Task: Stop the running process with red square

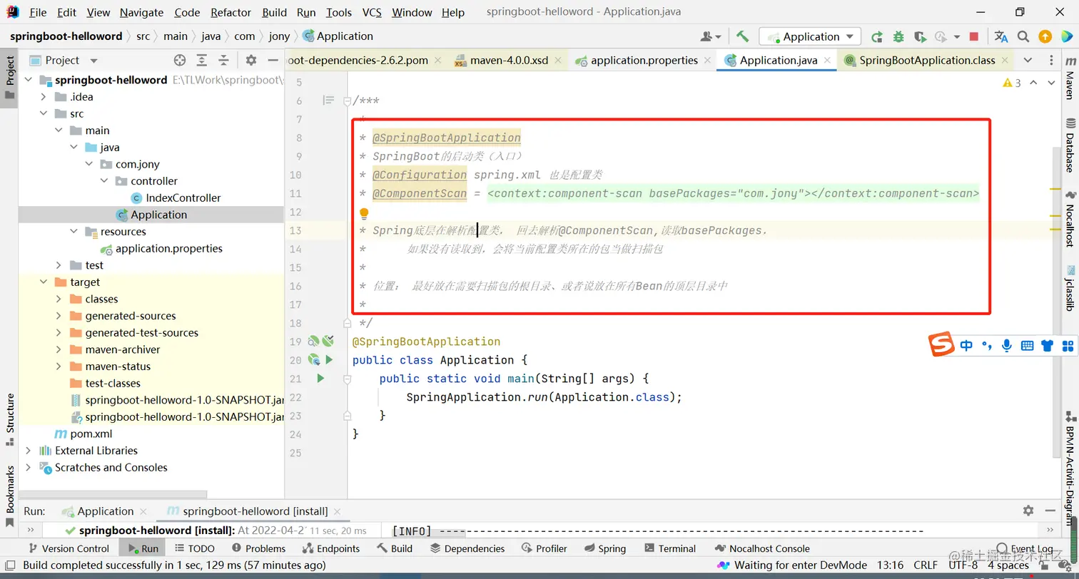Action: pyautogui.click(x=974, y=36)
